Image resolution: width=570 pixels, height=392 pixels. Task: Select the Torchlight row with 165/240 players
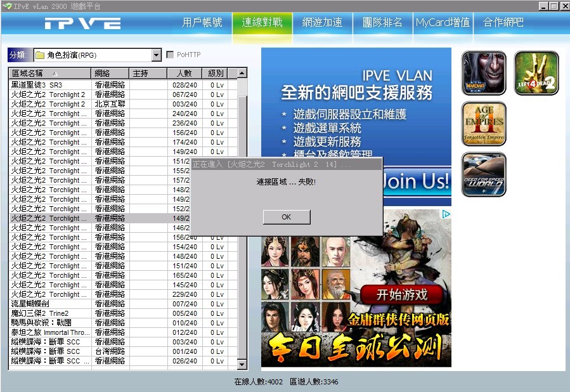(123, 275)
